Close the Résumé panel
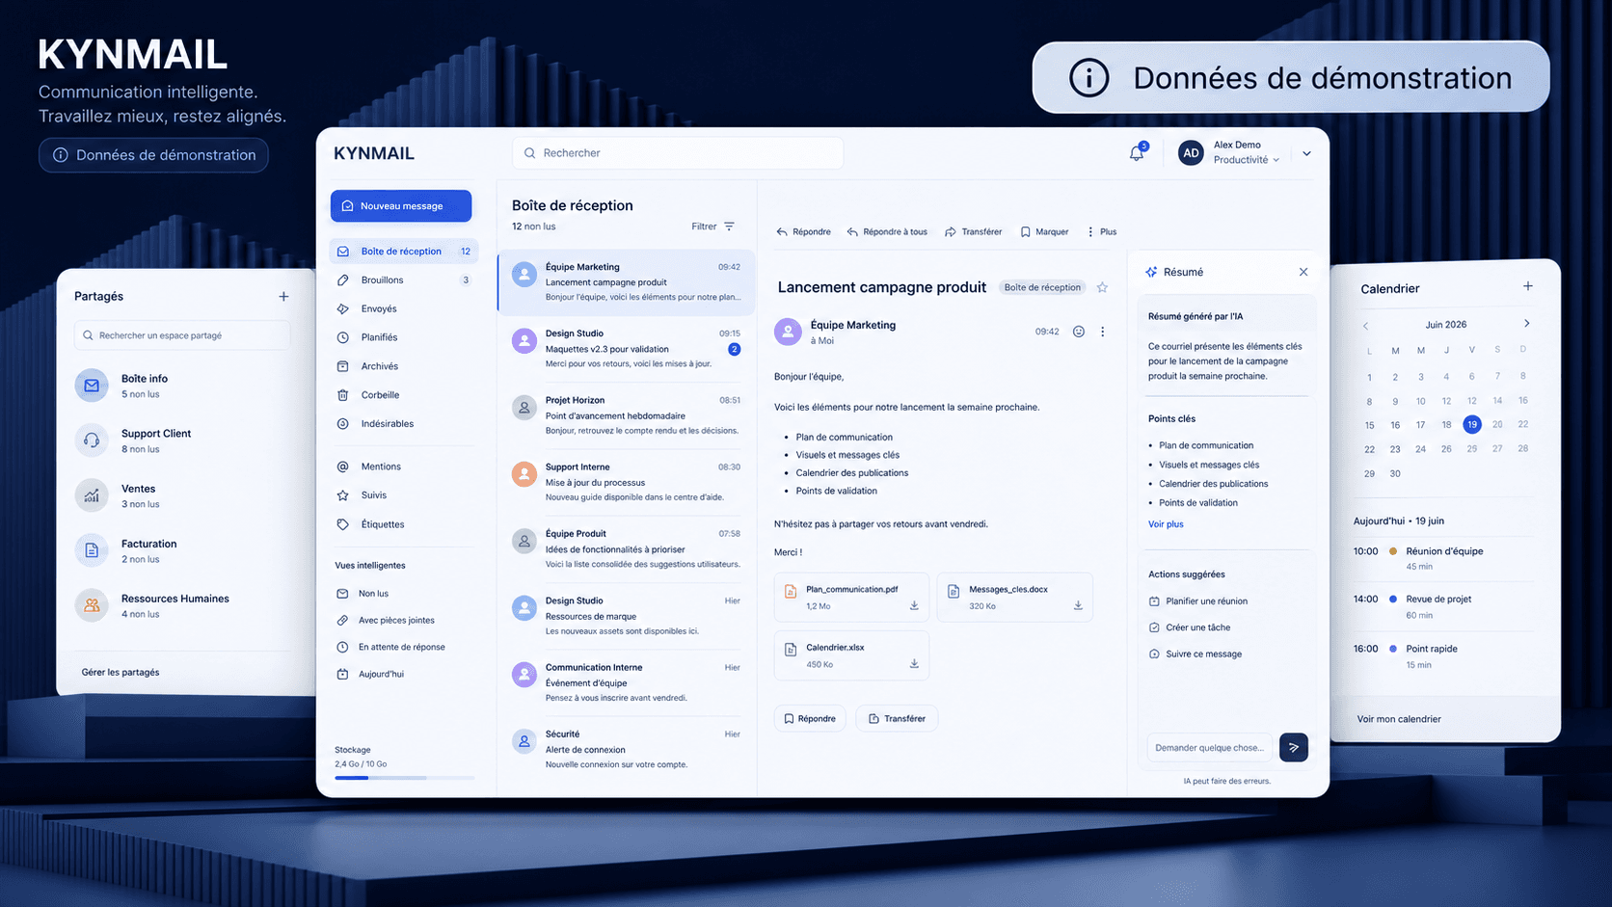The image size is (1612, 907). [x=1303, y=272]
